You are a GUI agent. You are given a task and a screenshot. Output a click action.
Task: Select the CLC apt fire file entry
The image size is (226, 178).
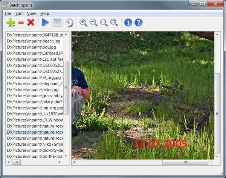[35, 59]
